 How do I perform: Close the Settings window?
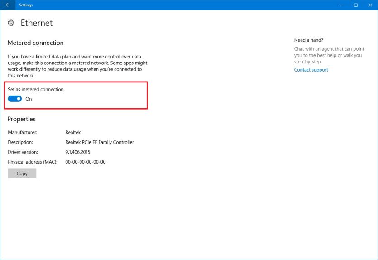pyautogui.click(x=370, y=5)
